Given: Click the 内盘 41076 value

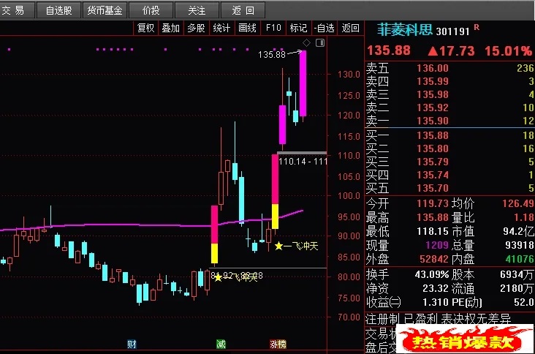Looking at the screenshot, I should pyautogui.click(x=520, y=259).
